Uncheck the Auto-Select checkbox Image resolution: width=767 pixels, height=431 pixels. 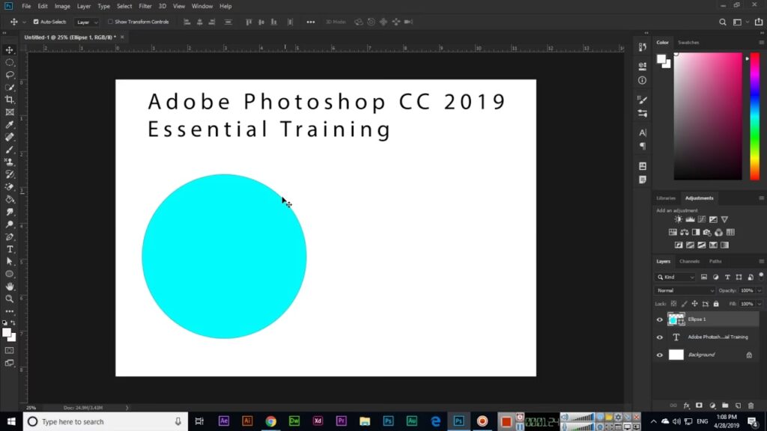tap(36, 22)
